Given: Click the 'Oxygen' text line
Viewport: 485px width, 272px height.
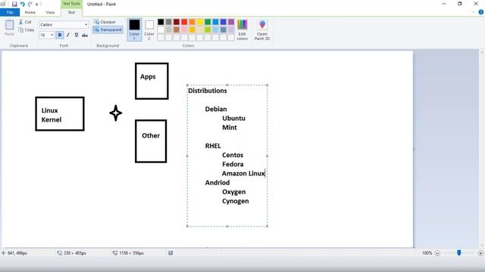Looking at the screenshot, I should (x=234, y=192).
